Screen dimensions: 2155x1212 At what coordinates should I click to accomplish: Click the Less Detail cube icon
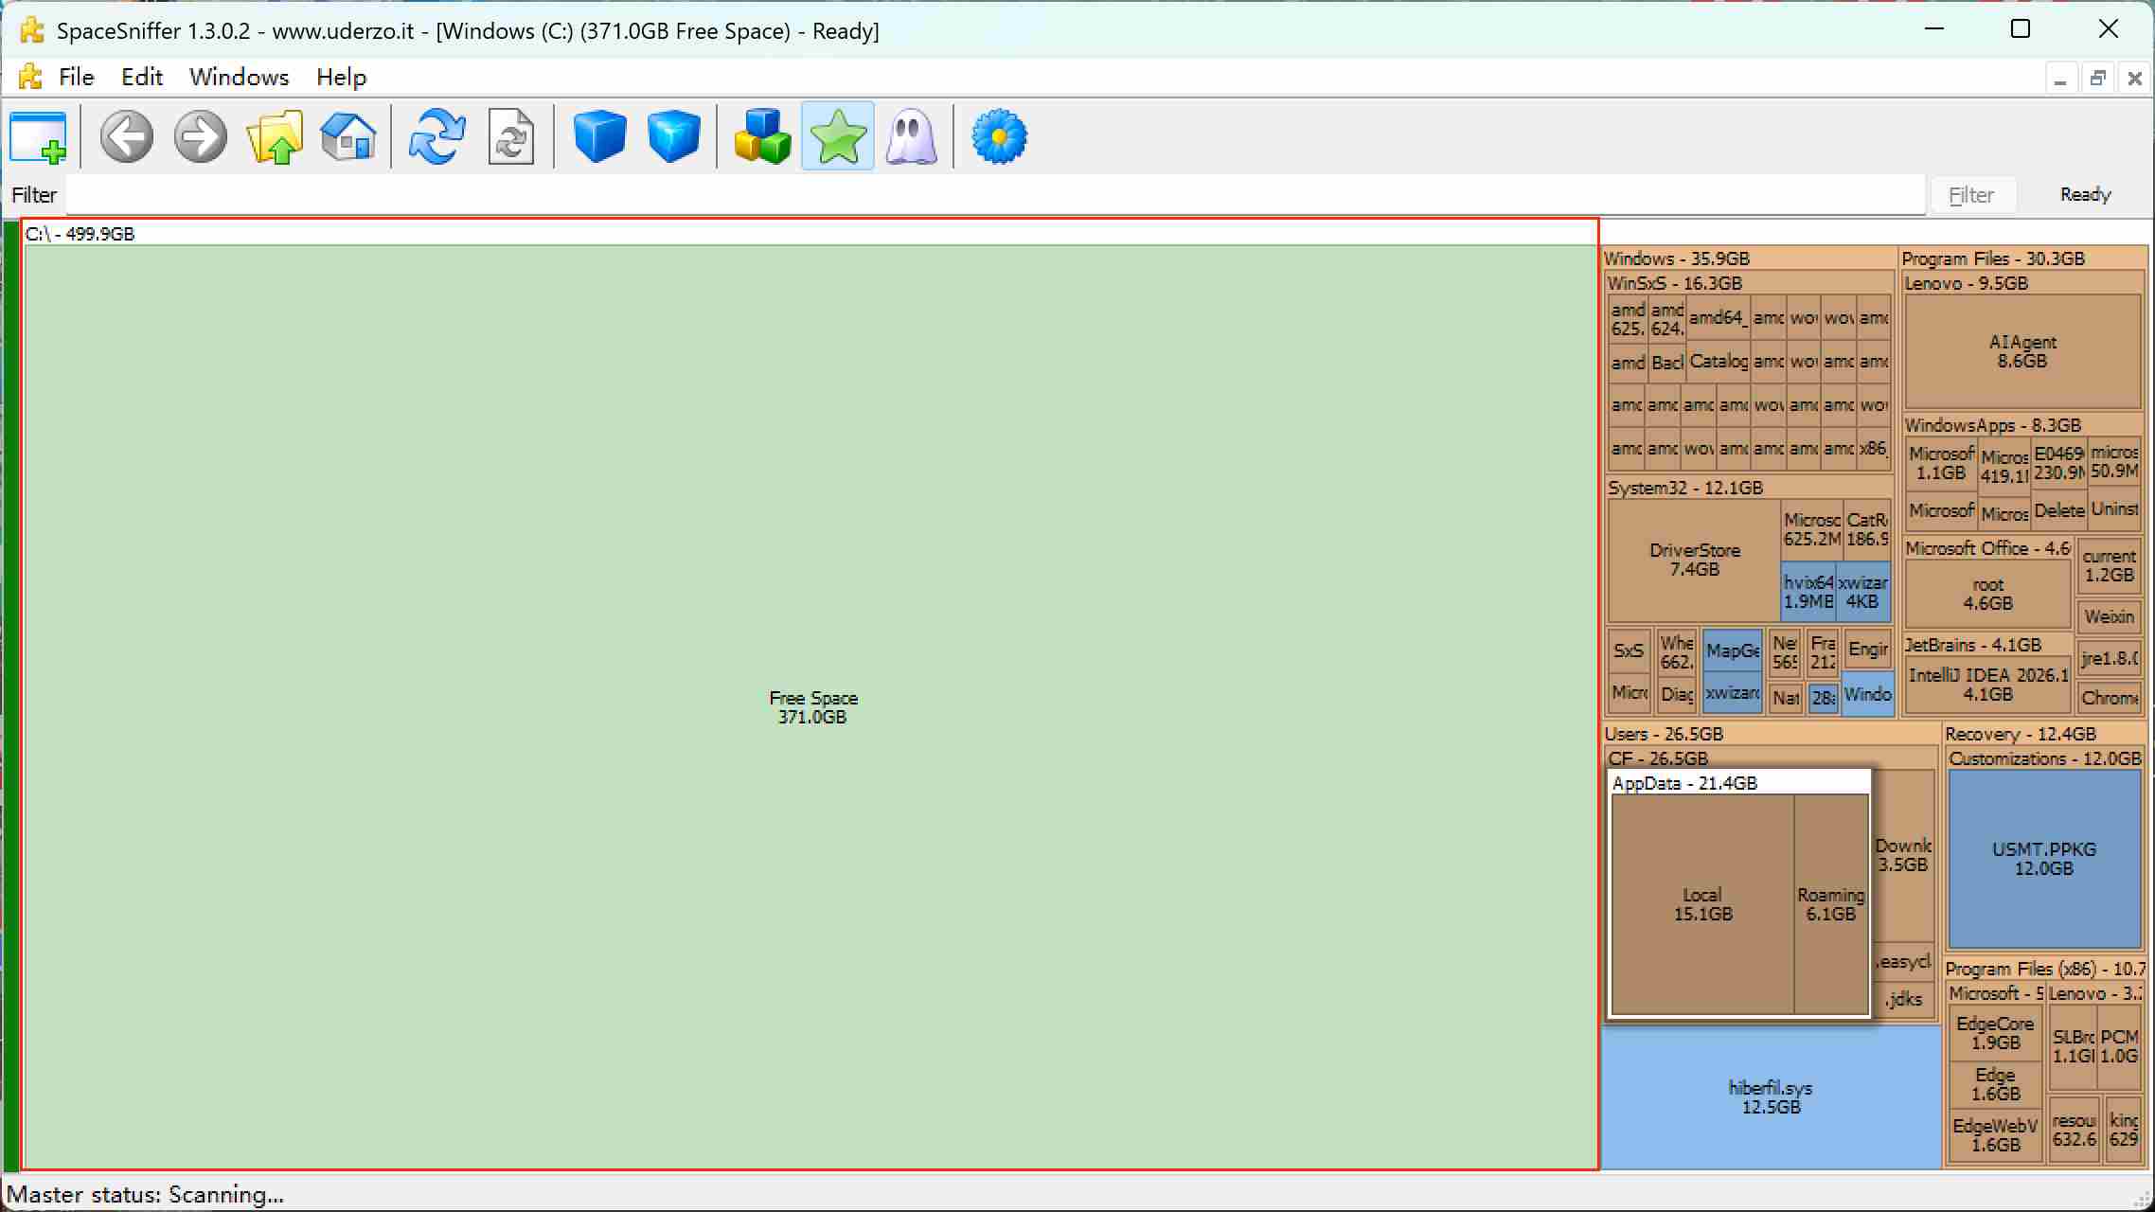[600, 136]
